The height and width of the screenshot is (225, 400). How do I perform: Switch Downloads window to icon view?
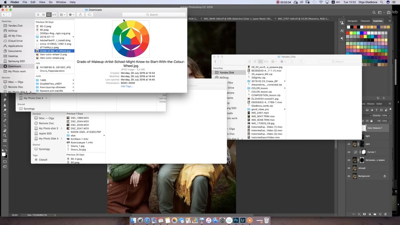tap(38, 15)
